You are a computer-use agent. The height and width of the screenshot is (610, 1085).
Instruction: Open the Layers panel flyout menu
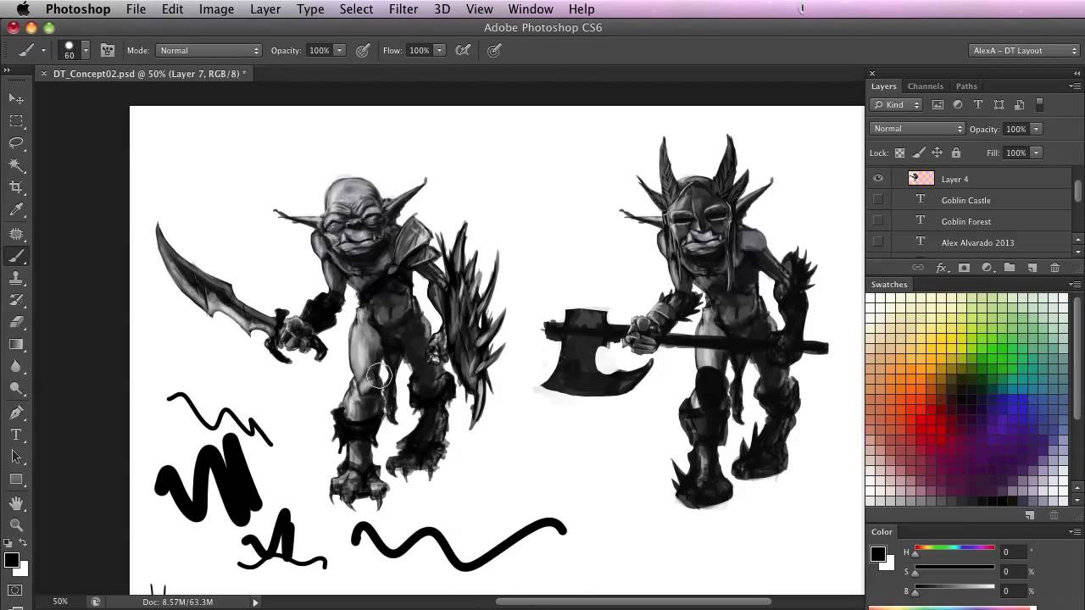pyautogui.click(x=1074, y=86)
